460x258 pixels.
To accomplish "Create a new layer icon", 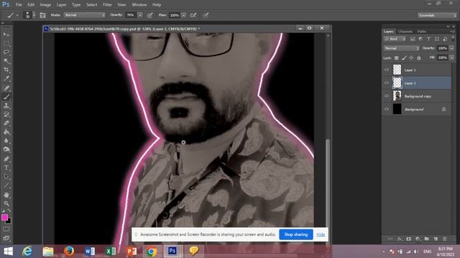I will point(436,239).
